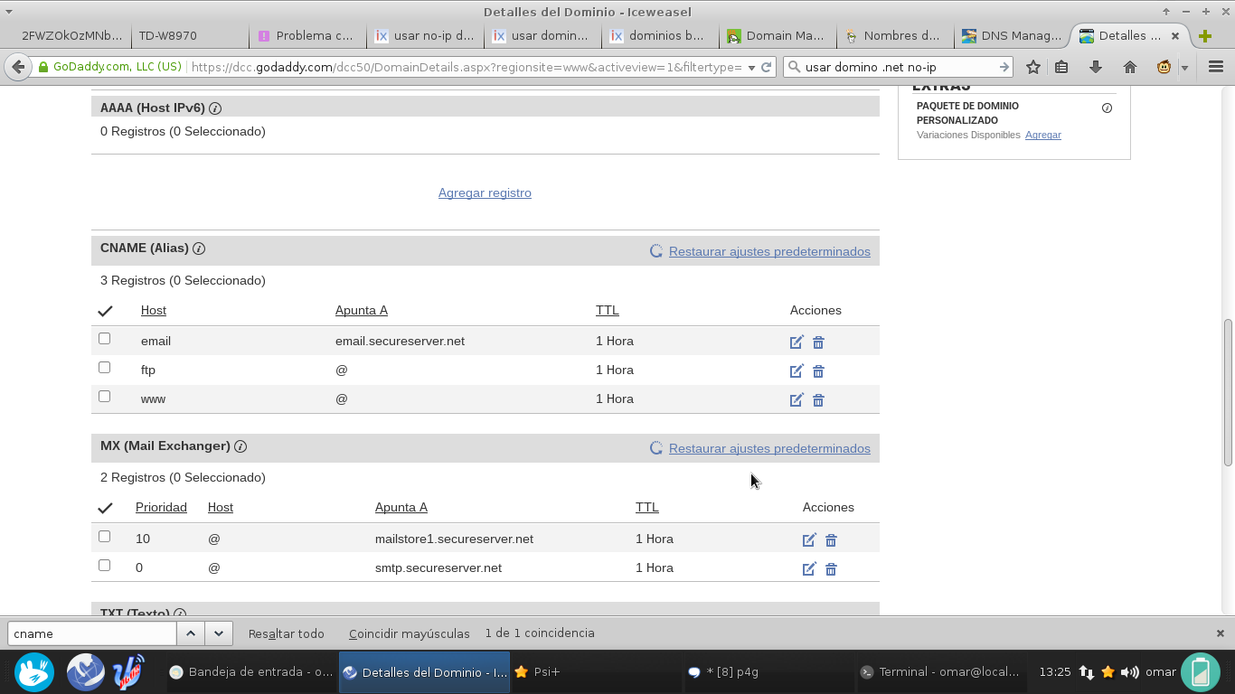The height and width of the screenshot is (694, 1235).
Task: Toggle Coincidir mayúsculas in find bar
Action: [410, 633]
